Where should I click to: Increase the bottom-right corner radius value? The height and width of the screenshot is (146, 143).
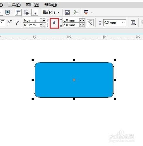[83, 25]
